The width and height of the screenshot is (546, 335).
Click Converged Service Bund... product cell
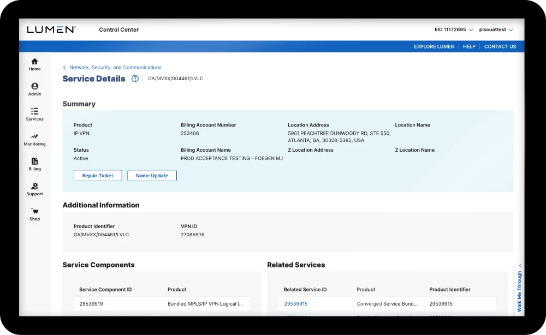pos(387,304)
